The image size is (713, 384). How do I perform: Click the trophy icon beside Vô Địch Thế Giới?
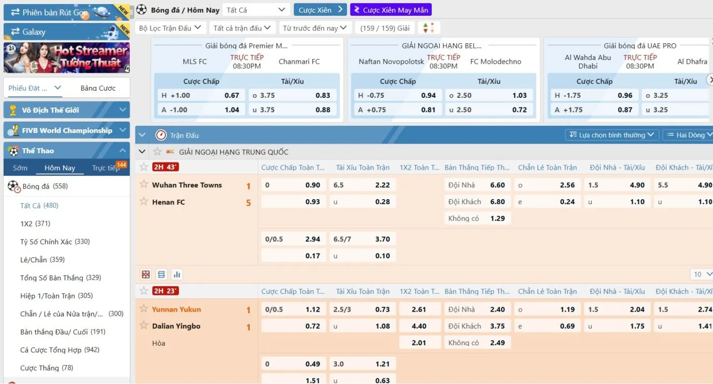point(13,110)
